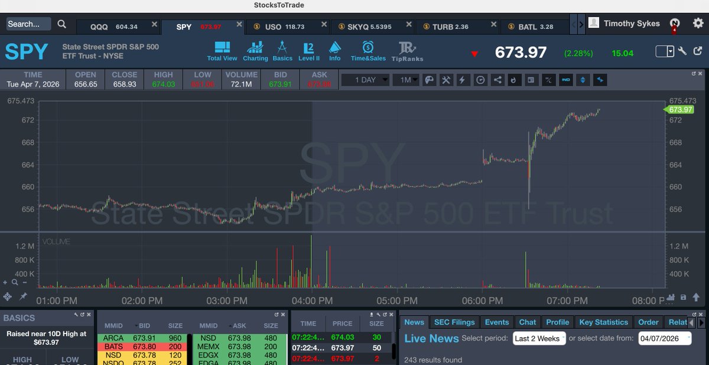Toggle the percent scale icon on the chart toolbar
Image resolution: width=709 pixels, height=365 pixels.
tap(548, 79)
